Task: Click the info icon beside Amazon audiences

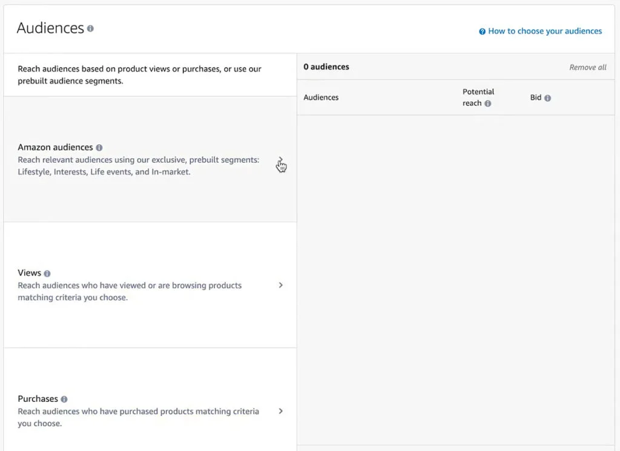Action: (99, 147)
